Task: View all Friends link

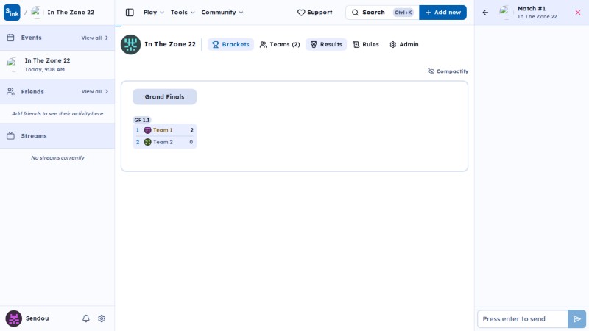Action: click(x=95, y=91)
